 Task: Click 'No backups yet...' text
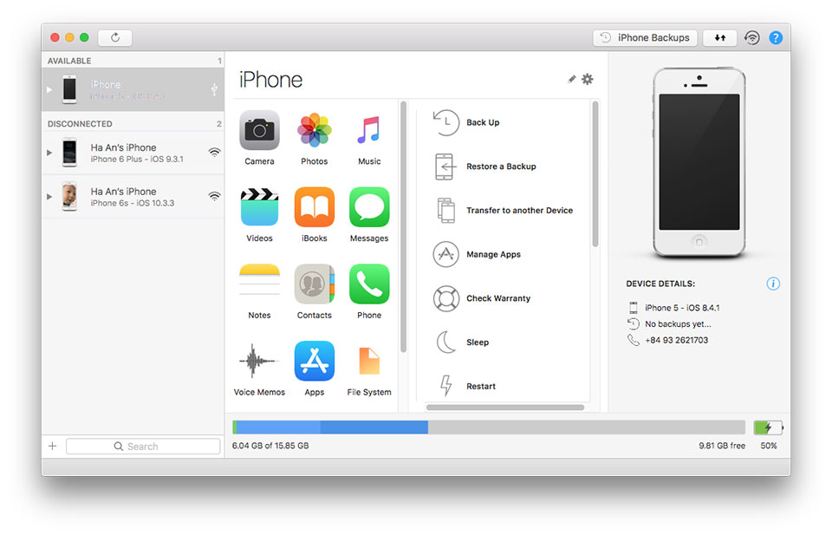pos(678,323)
